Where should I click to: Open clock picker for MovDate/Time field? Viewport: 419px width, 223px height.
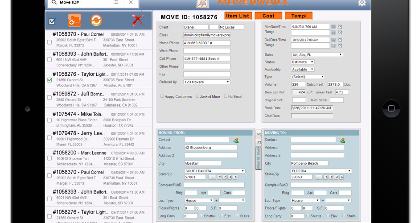coord(340,27)
